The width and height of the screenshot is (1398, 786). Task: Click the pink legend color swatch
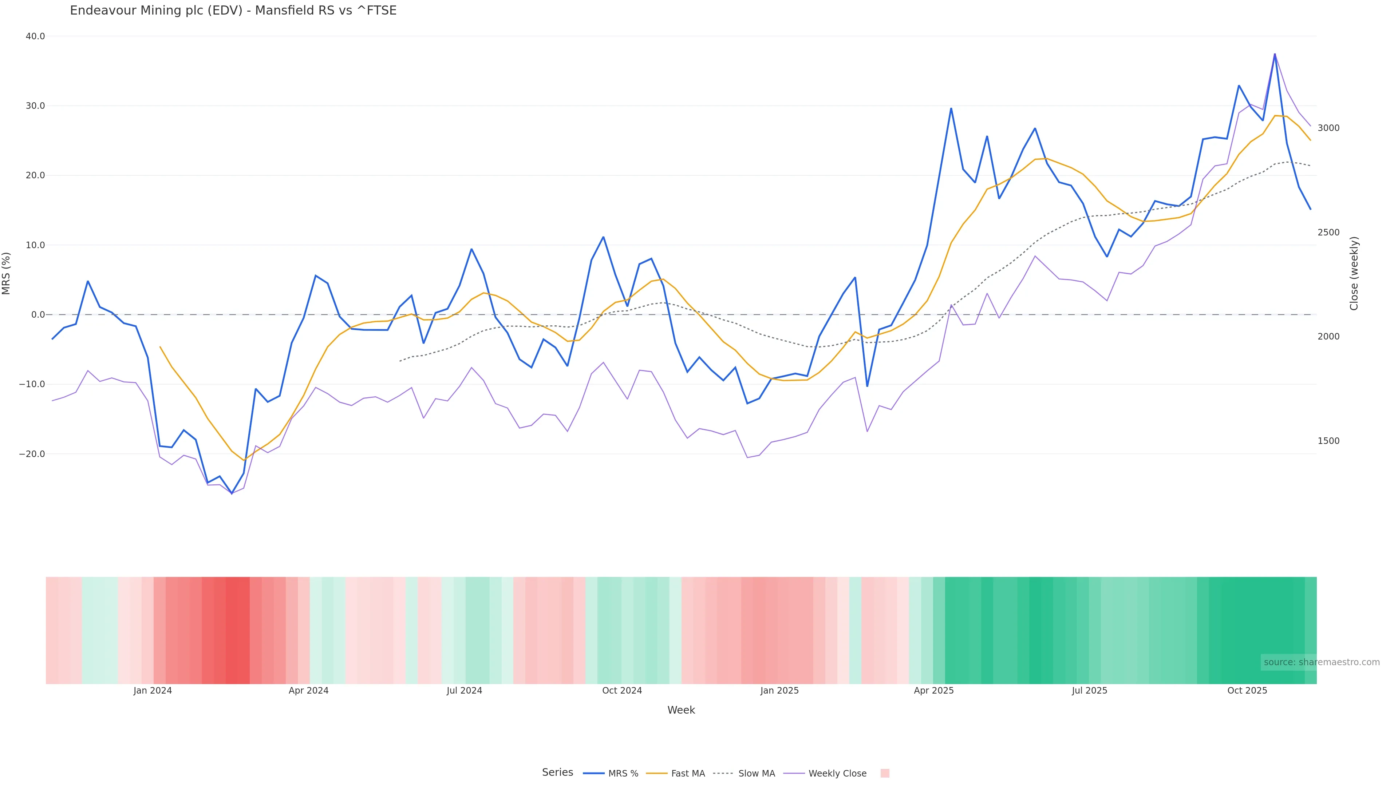pos(885,774)
